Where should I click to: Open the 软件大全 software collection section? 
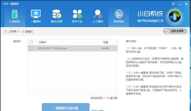(77, 17)
